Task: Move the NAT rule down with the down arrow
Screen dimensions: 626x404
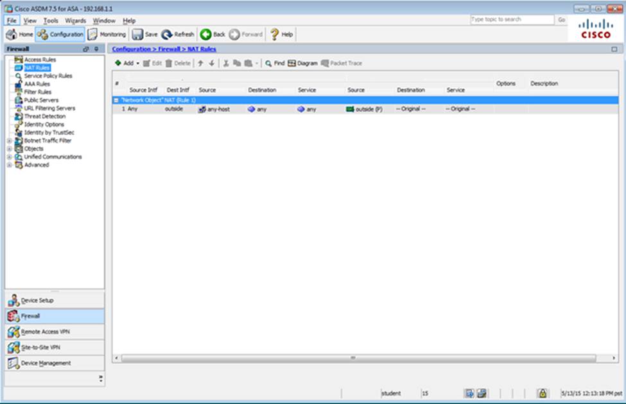Action: (211, 63)
